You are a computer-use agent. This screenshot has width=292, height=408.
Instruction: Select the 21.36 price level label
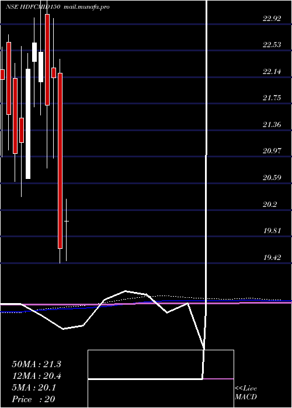[272, 125]
